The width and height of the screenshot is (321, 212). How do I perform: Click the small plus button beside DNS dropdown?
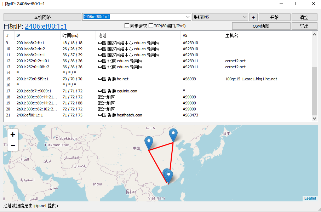pos(253,17)
